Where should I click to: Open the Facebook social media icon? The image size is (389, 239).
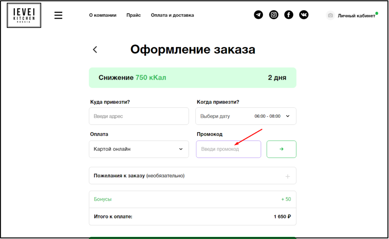point(289,15)
